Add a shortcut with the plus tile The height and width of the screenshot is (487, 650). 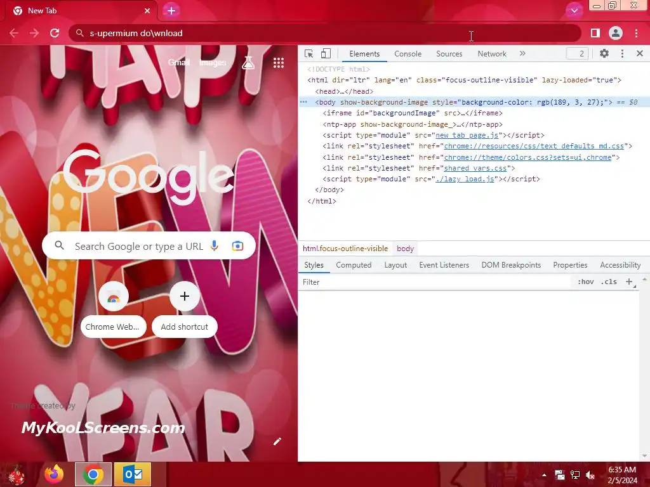(x=185, y=309)
